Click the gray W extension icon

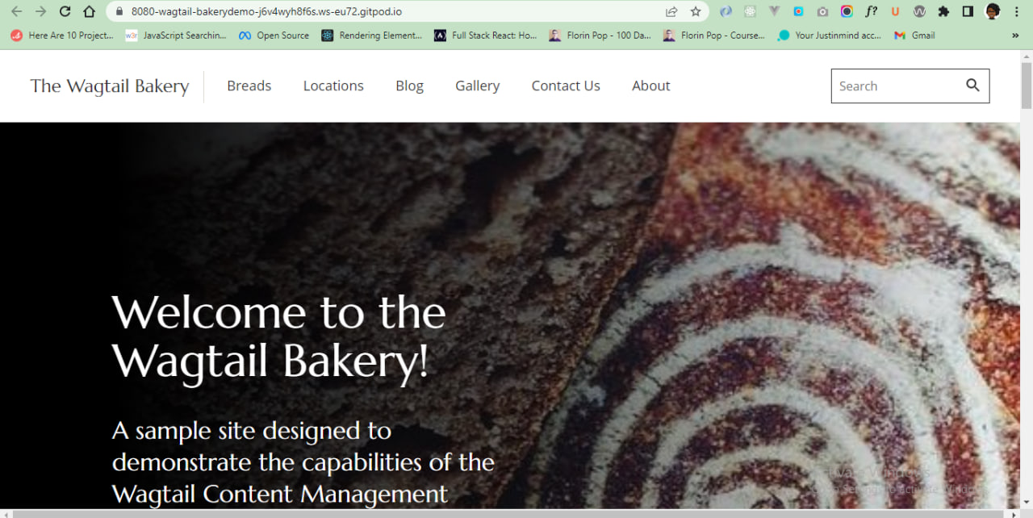pos(919,12)
